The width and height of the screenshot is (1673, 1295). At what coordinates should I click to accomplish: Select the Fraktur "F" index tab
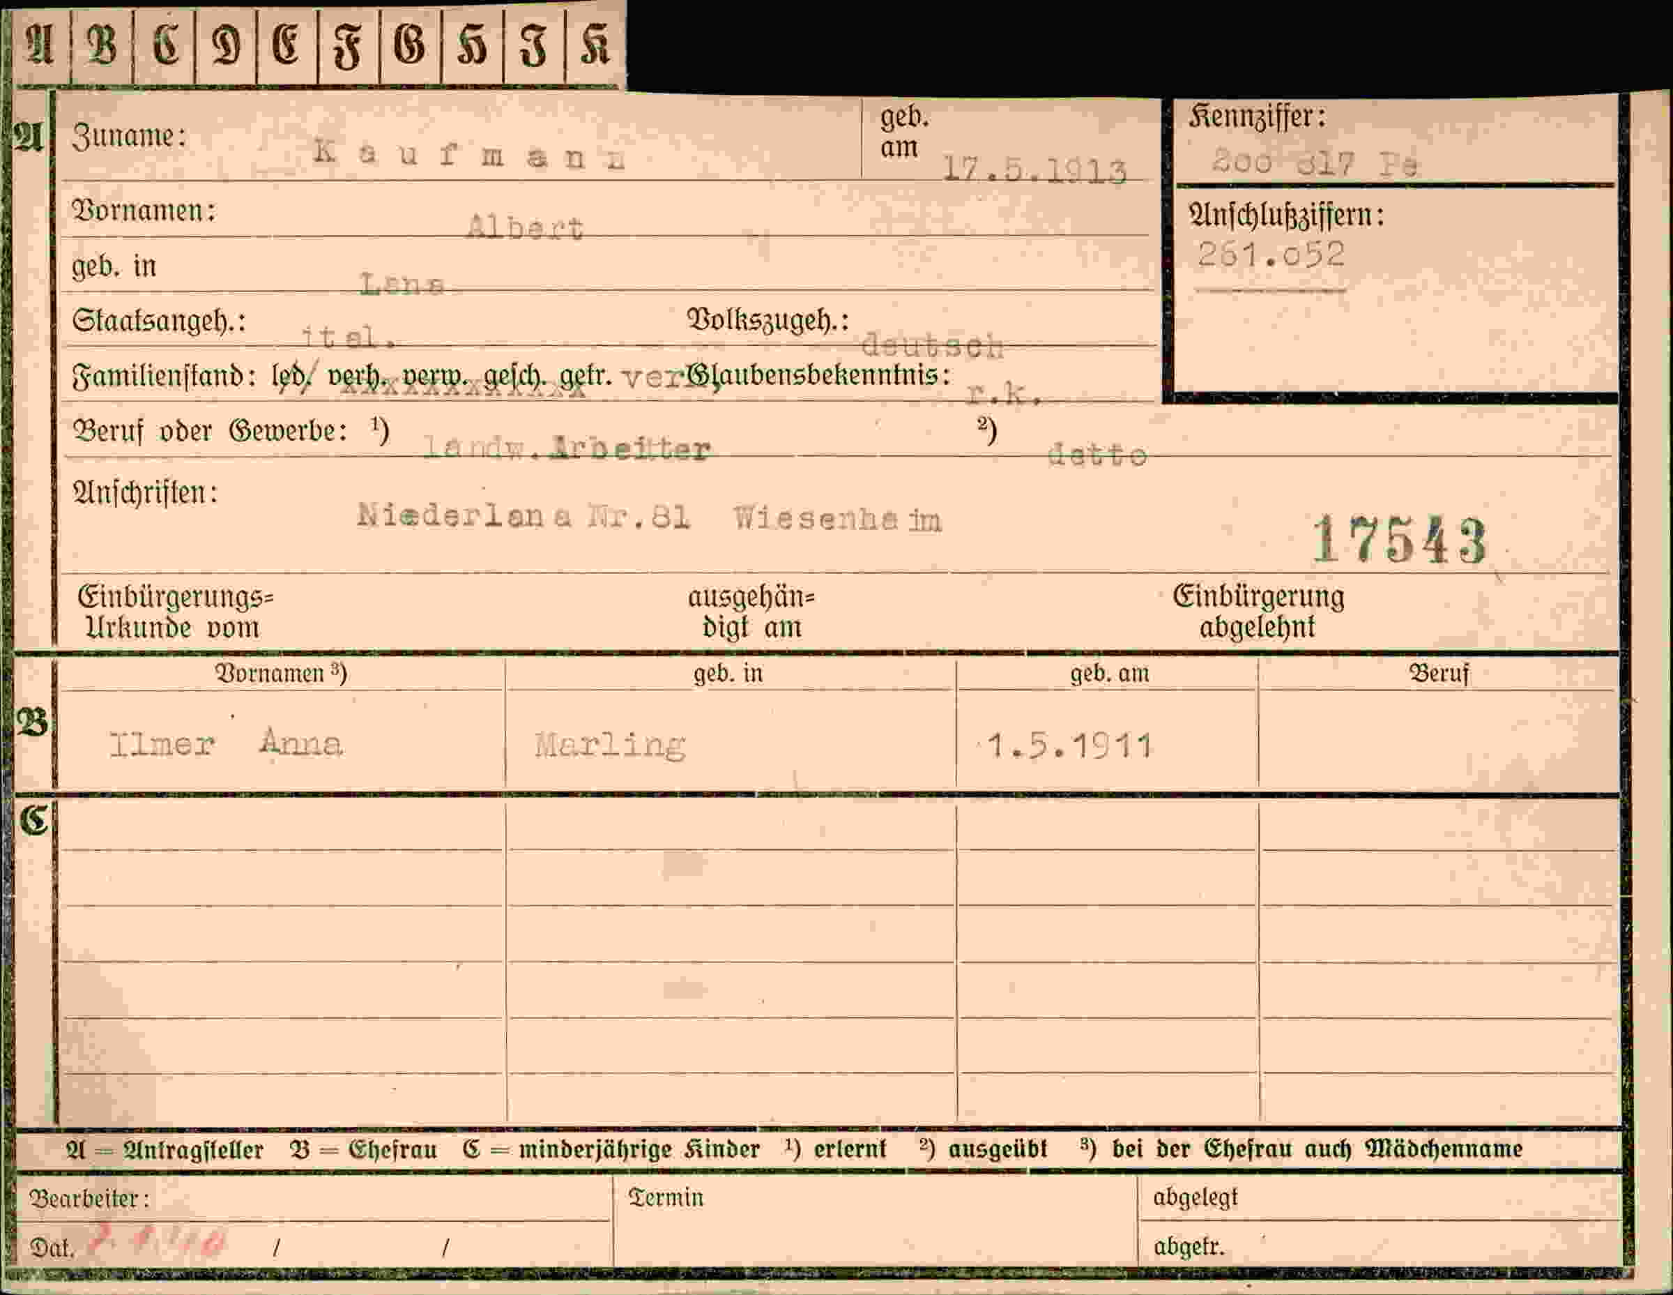coord(349,46)
